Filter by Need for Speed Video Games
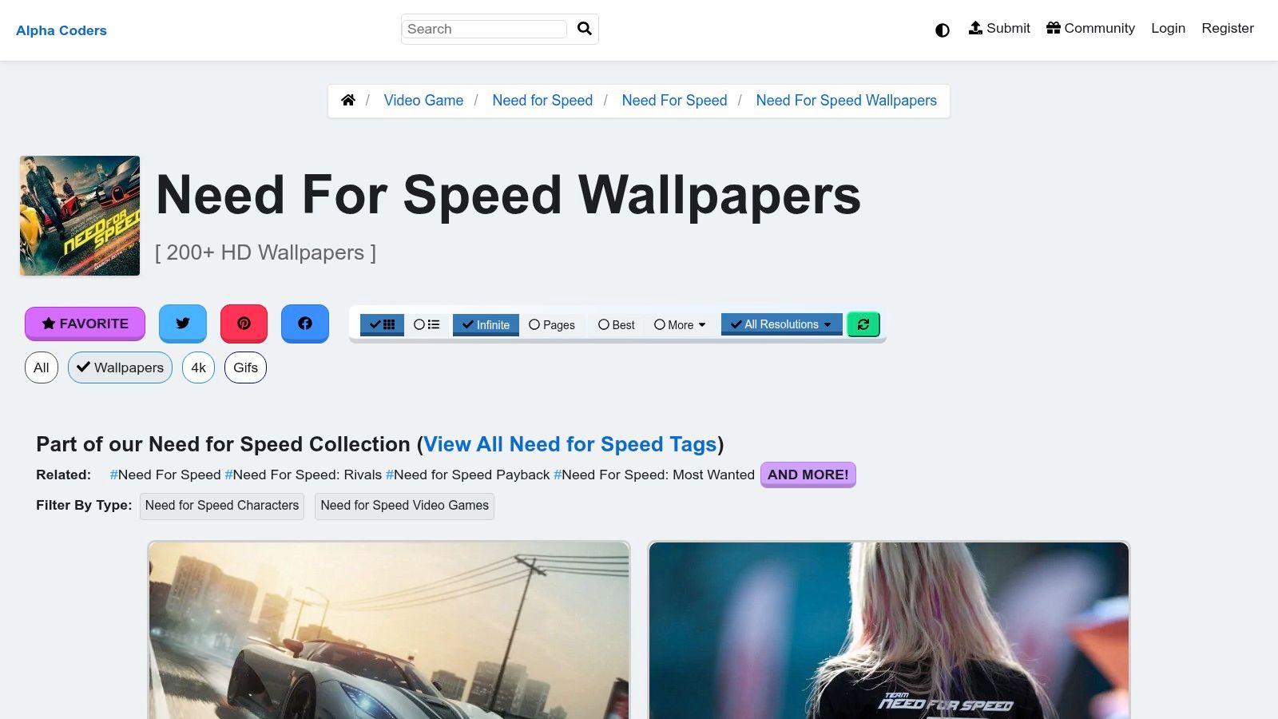This screenshot has width=1278, height=719. [404, 506]
